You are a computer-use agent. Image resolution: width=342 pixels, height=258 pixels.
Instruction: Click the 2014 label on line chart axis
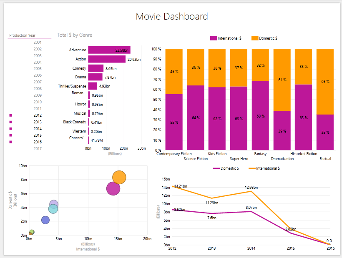(x=251, y=248)
